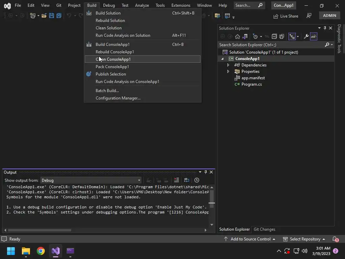The image size is (345, 259).
Task: Click the feedback person icon
Action: (309, 16)
